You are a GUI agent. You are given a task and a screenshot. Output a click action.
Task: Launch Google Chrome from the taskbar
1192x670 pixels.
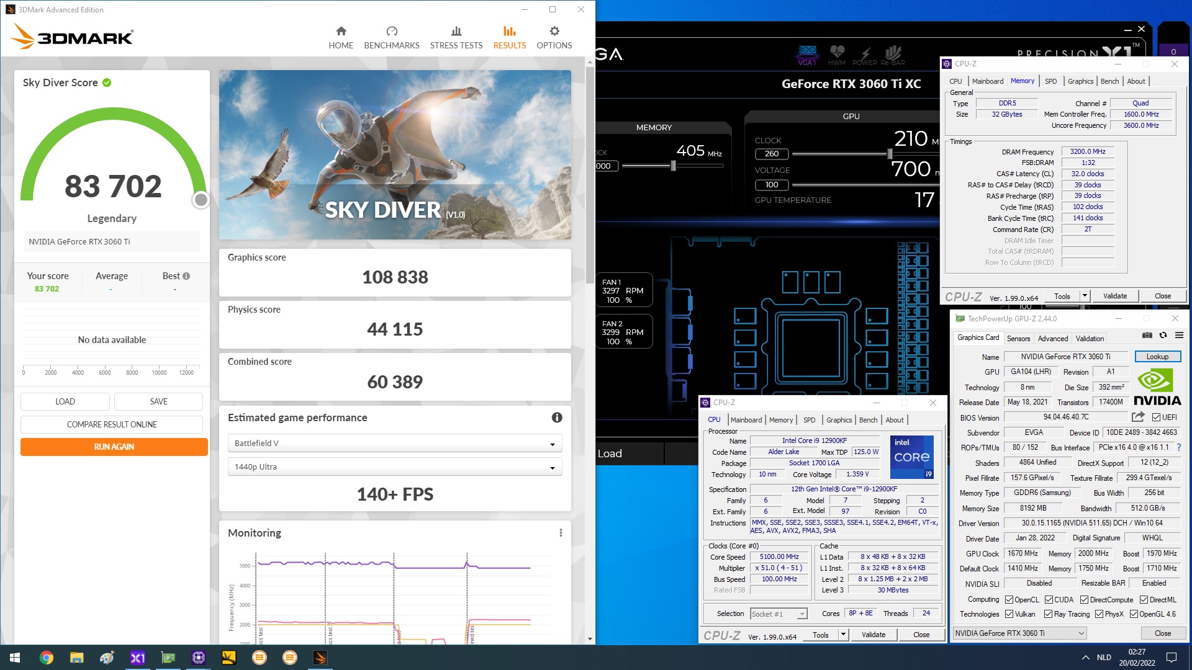pos(46,658)
